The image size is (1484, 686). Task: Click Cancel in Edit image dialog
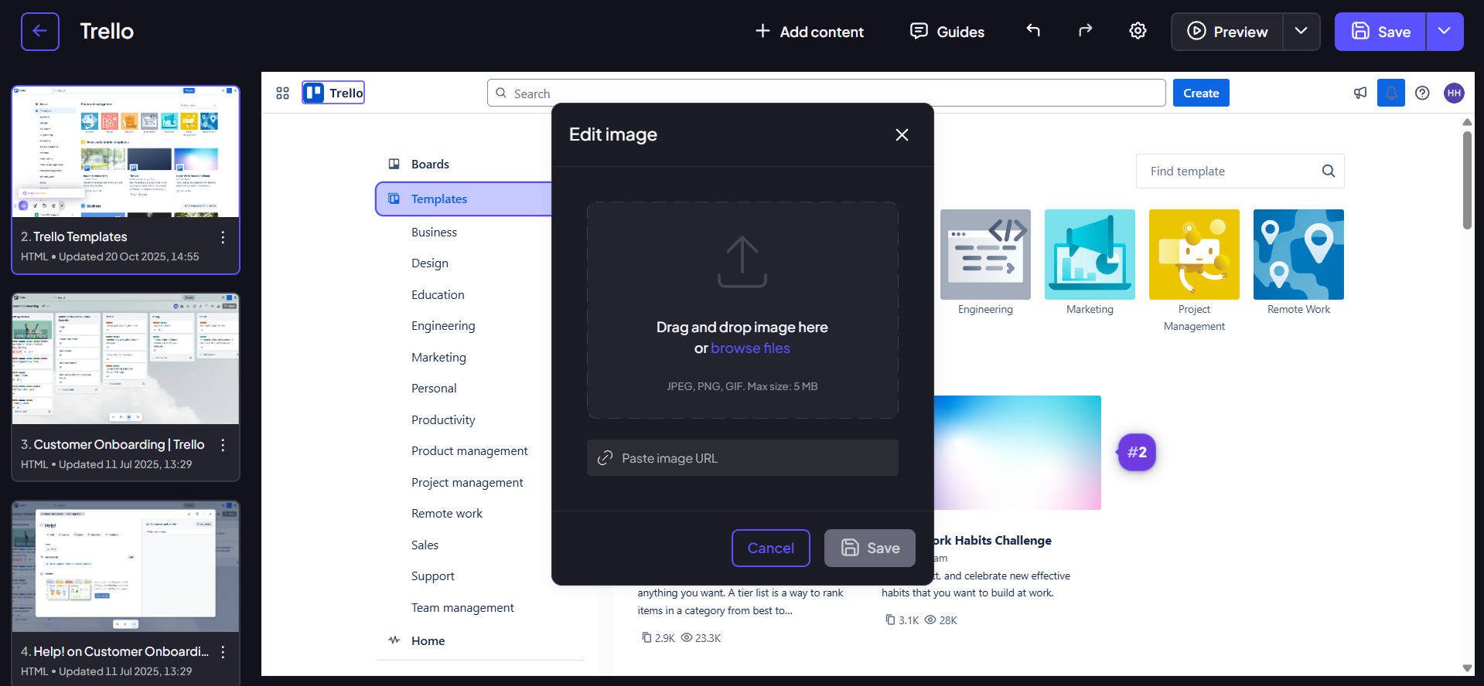click(770, 548)
